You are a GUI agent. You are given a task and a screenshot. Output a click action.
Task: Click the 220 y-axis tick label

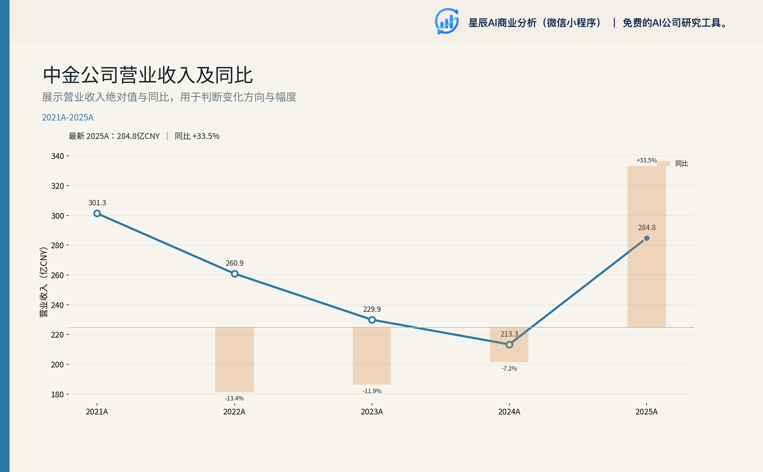58,335
